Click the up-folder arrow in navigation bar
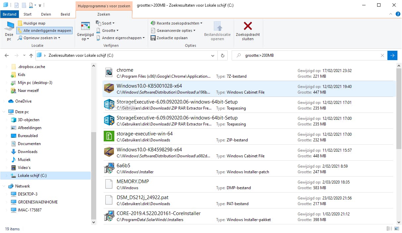The height and width of the screenshot is (233, 402). 31,55
